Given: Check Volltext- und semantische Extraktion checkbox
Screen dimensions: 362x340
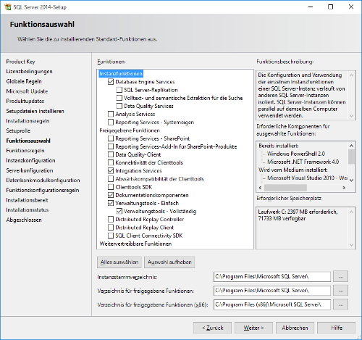Looking at the screenshot, I should (x=119, y=98).
